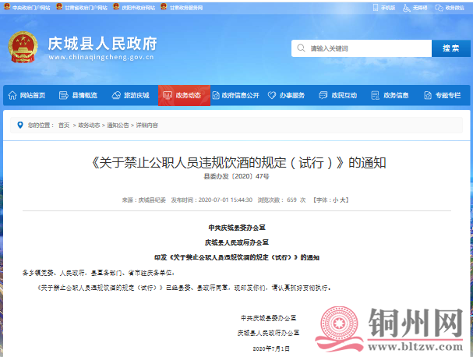Screen dimensions: 473x357
Task: Click the search magnifier icon
Action: (301, 48)
